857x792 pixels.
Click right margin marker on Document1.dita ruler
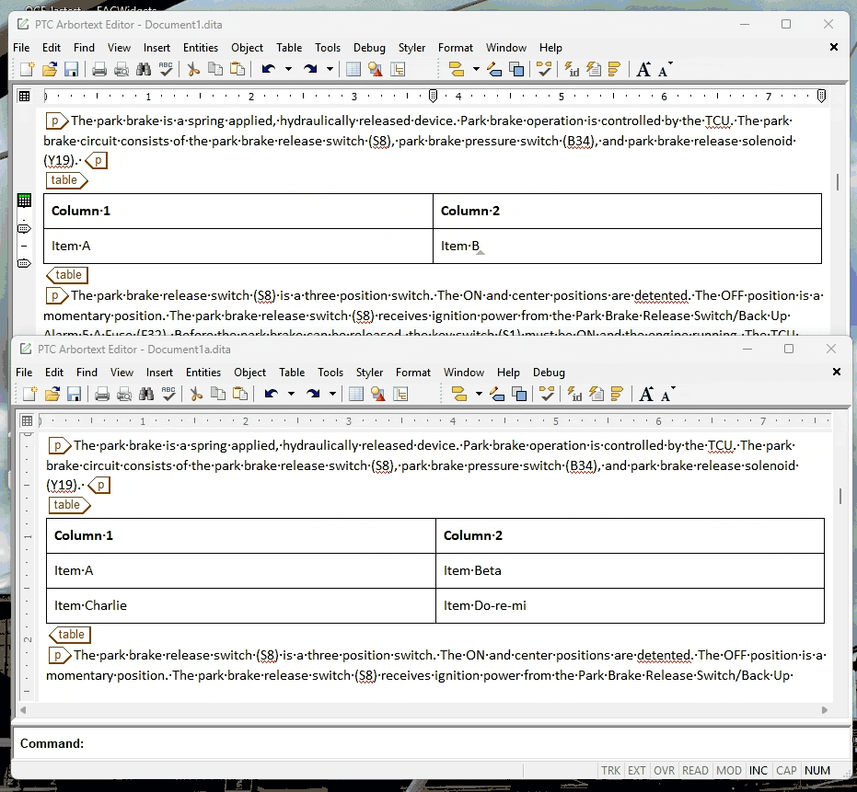click(x=821, y=97)
